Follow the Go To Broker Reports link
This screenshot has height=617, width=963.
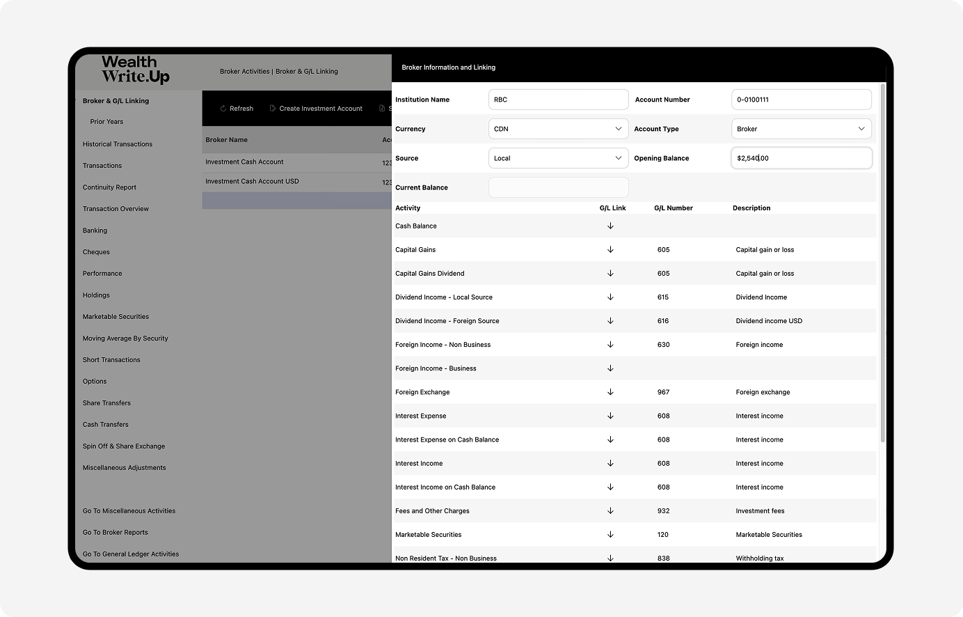click(116, 533)
